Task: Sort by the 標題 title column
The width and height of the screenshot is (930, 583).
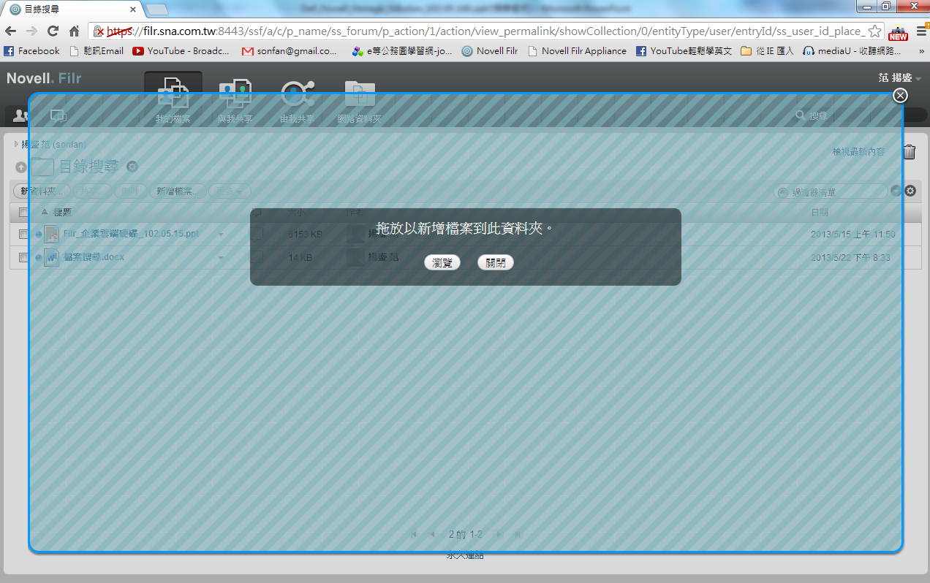Action: point(62,212)
